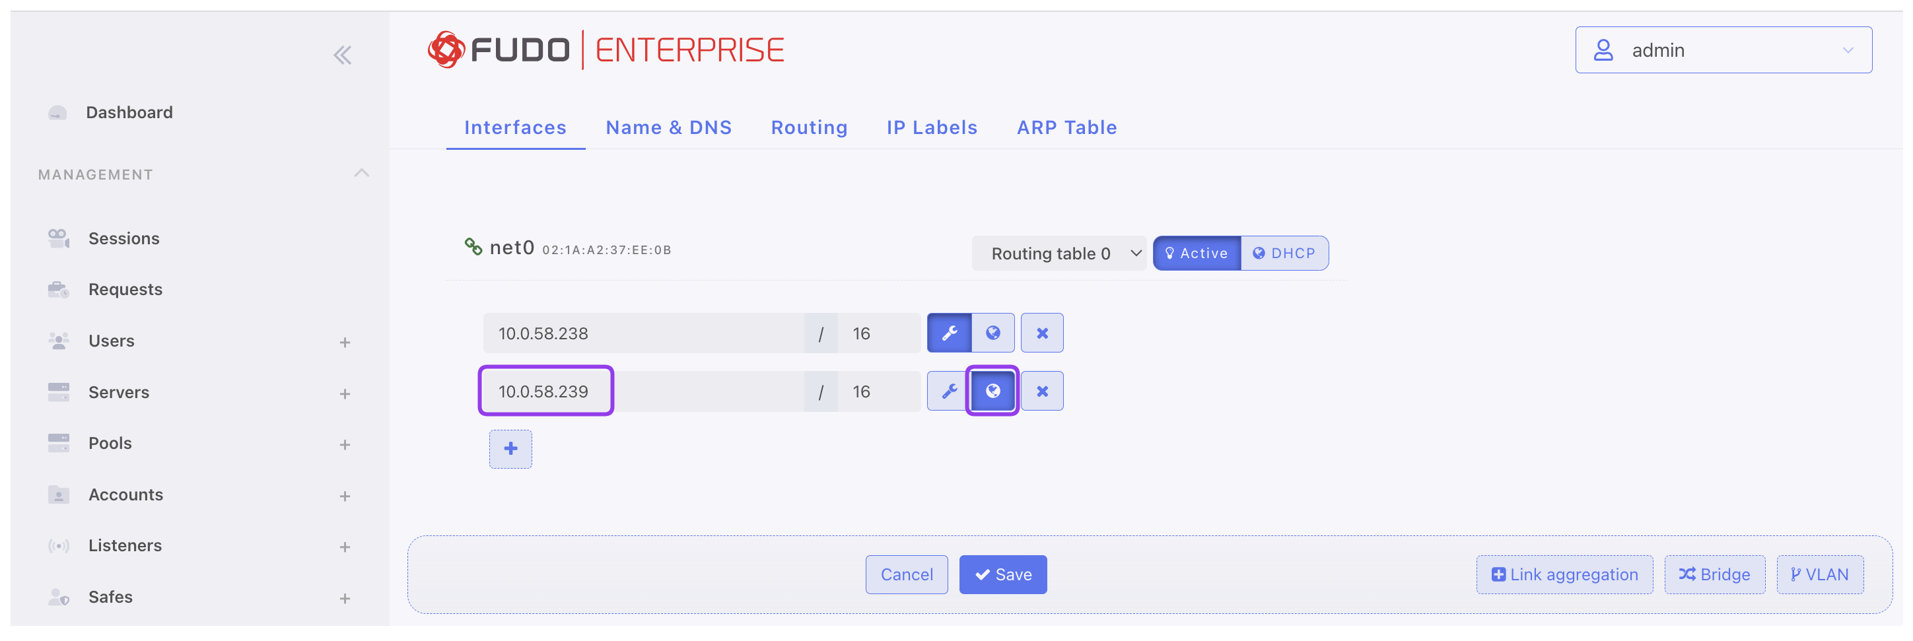This screenshot has width=1913, height=641.
Task: Click the globe icon beside 10.0.58.239
Action: click(x=992, y=391)
